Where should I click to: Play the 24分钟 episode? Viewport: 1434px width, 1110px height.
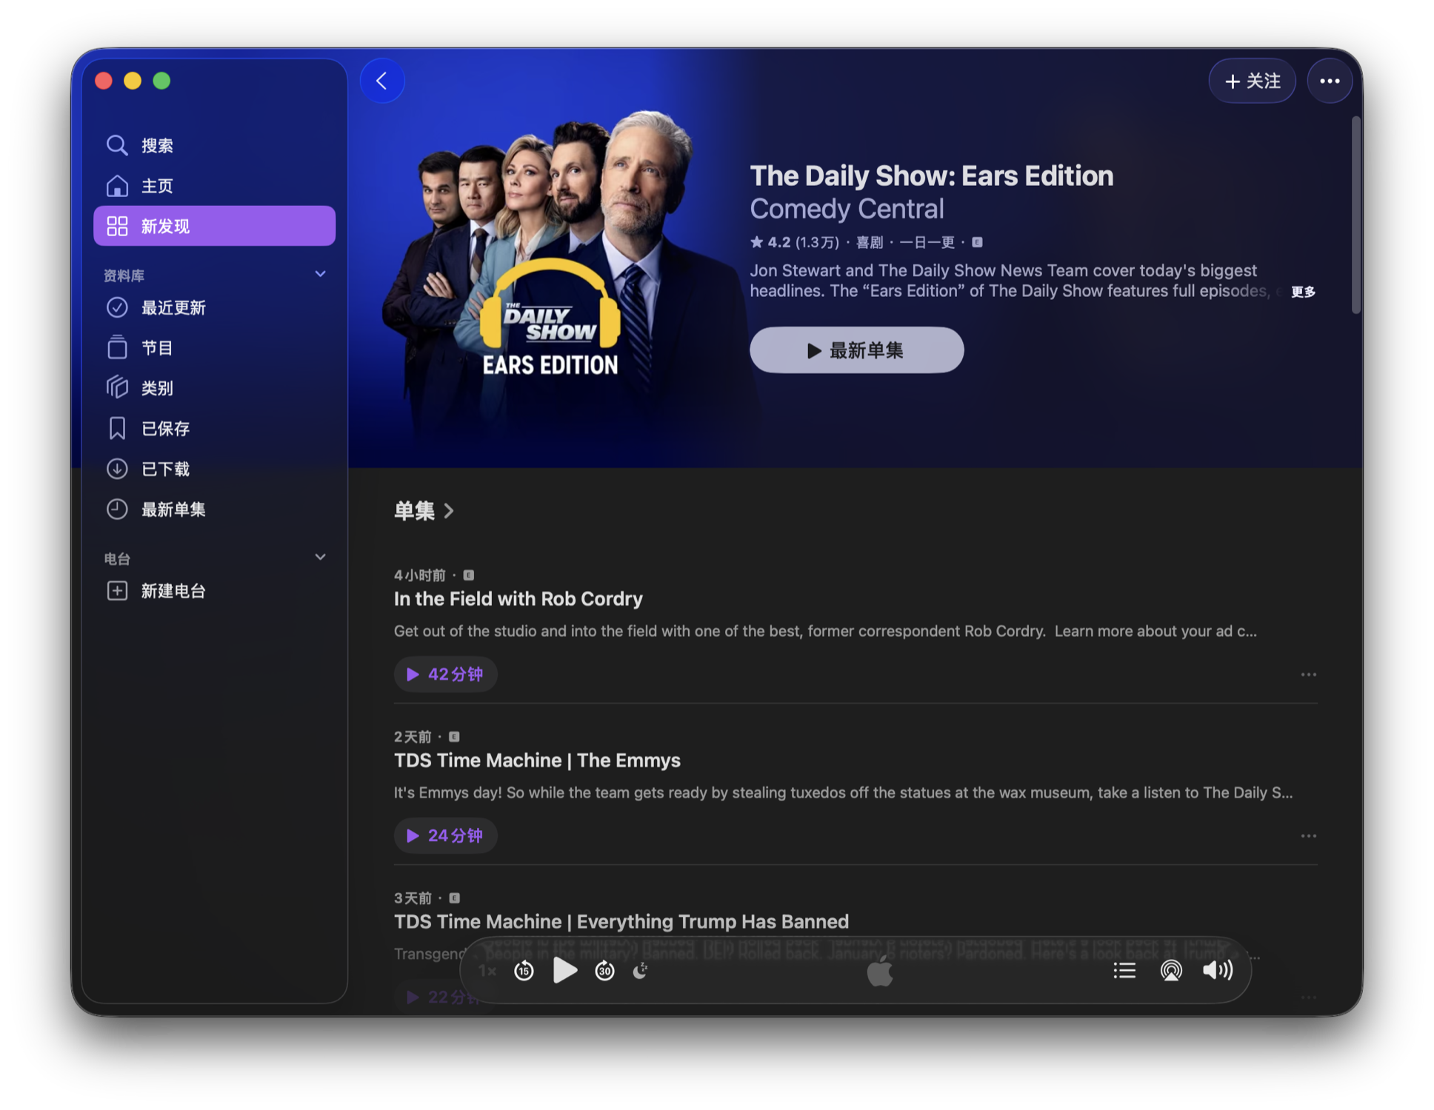click(x=445, y=835)
